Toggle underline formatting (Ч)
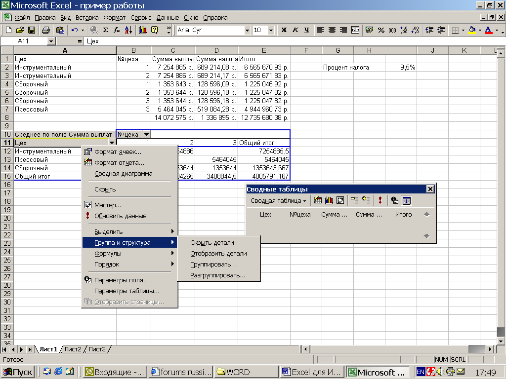506x379 pixels. tap(306, 30)
